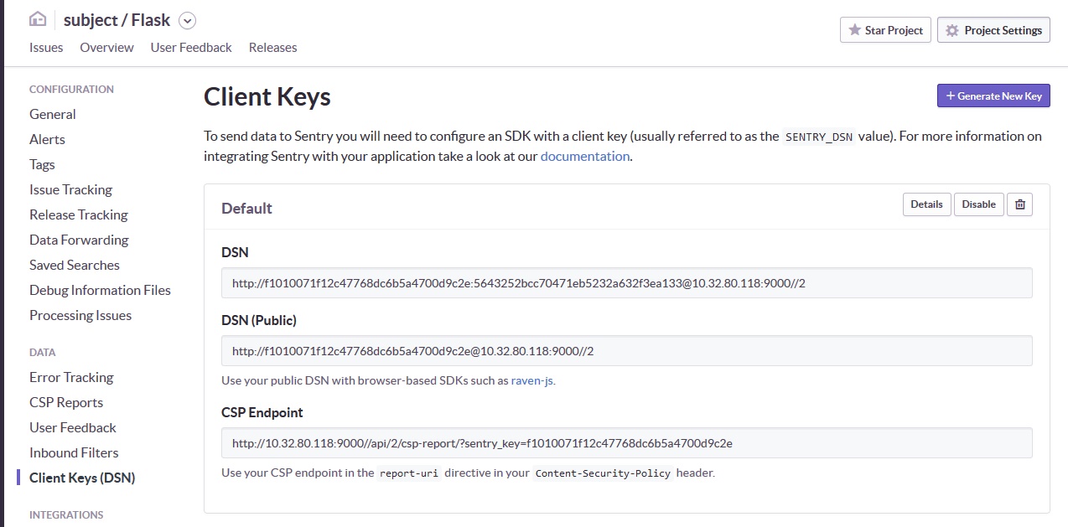Focus the CSP Endpoint field

point(626,443)
